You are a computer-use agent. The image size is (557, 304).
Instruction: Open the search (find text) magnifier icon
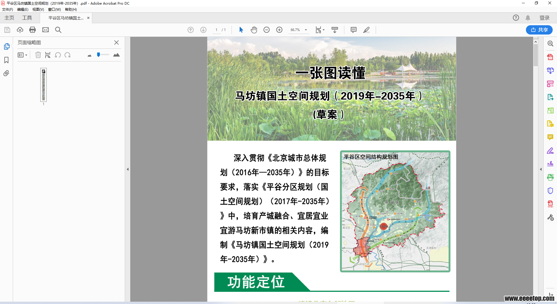(58, 30)
